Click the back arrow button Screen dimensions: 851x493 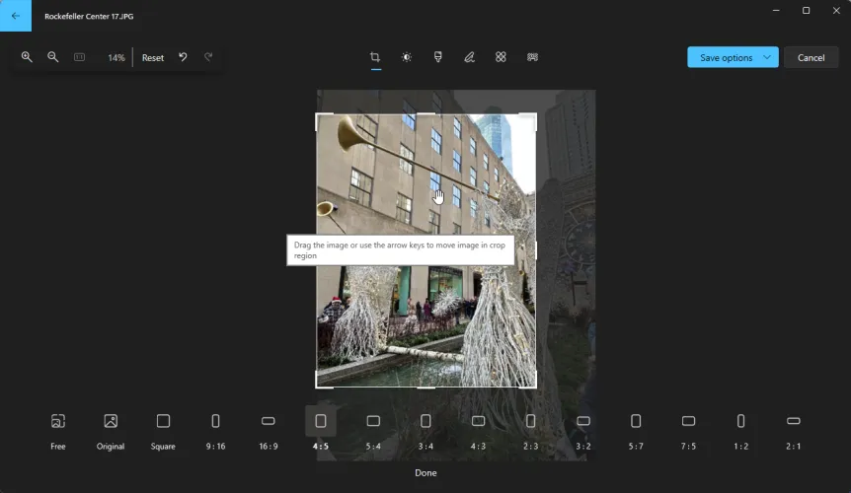pos(16,16)
